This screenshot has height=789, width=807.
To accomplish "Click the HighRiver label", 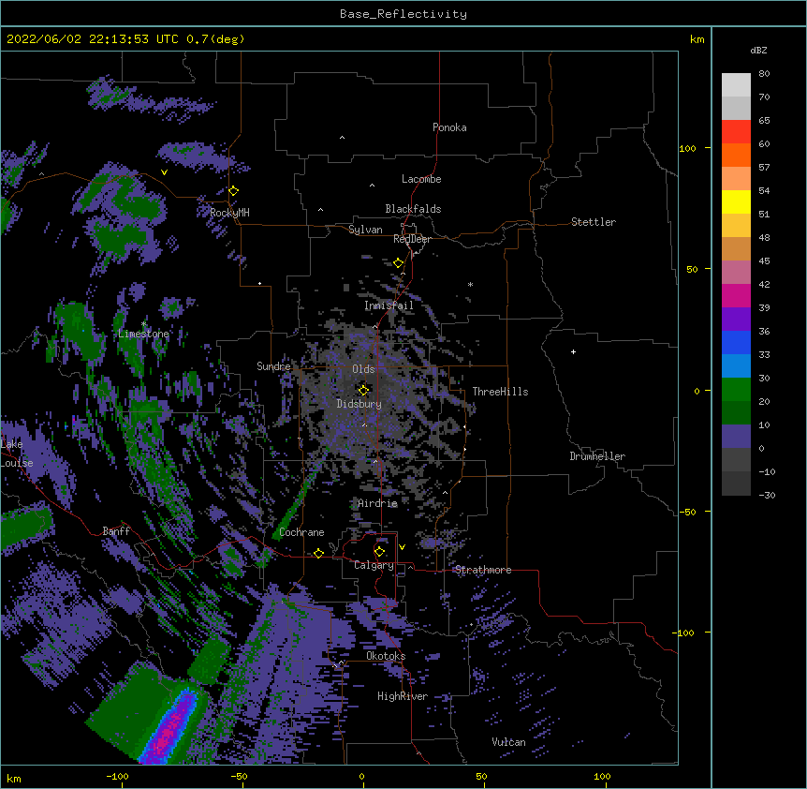I will 403,696.
